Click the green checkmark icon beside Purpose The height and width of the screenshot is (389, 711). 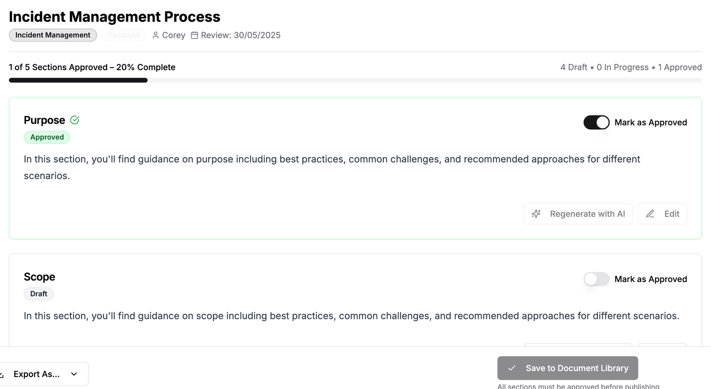[74, 120]
